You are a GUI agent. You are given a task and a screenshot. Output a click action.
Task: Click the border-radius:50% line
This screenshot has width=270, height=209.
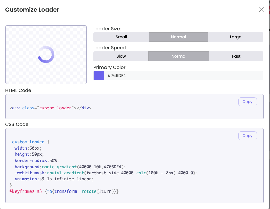37,160
